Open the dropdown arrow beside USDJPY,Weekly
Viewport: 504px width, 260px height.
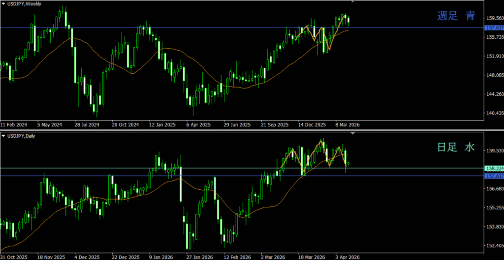click(3, 3)
